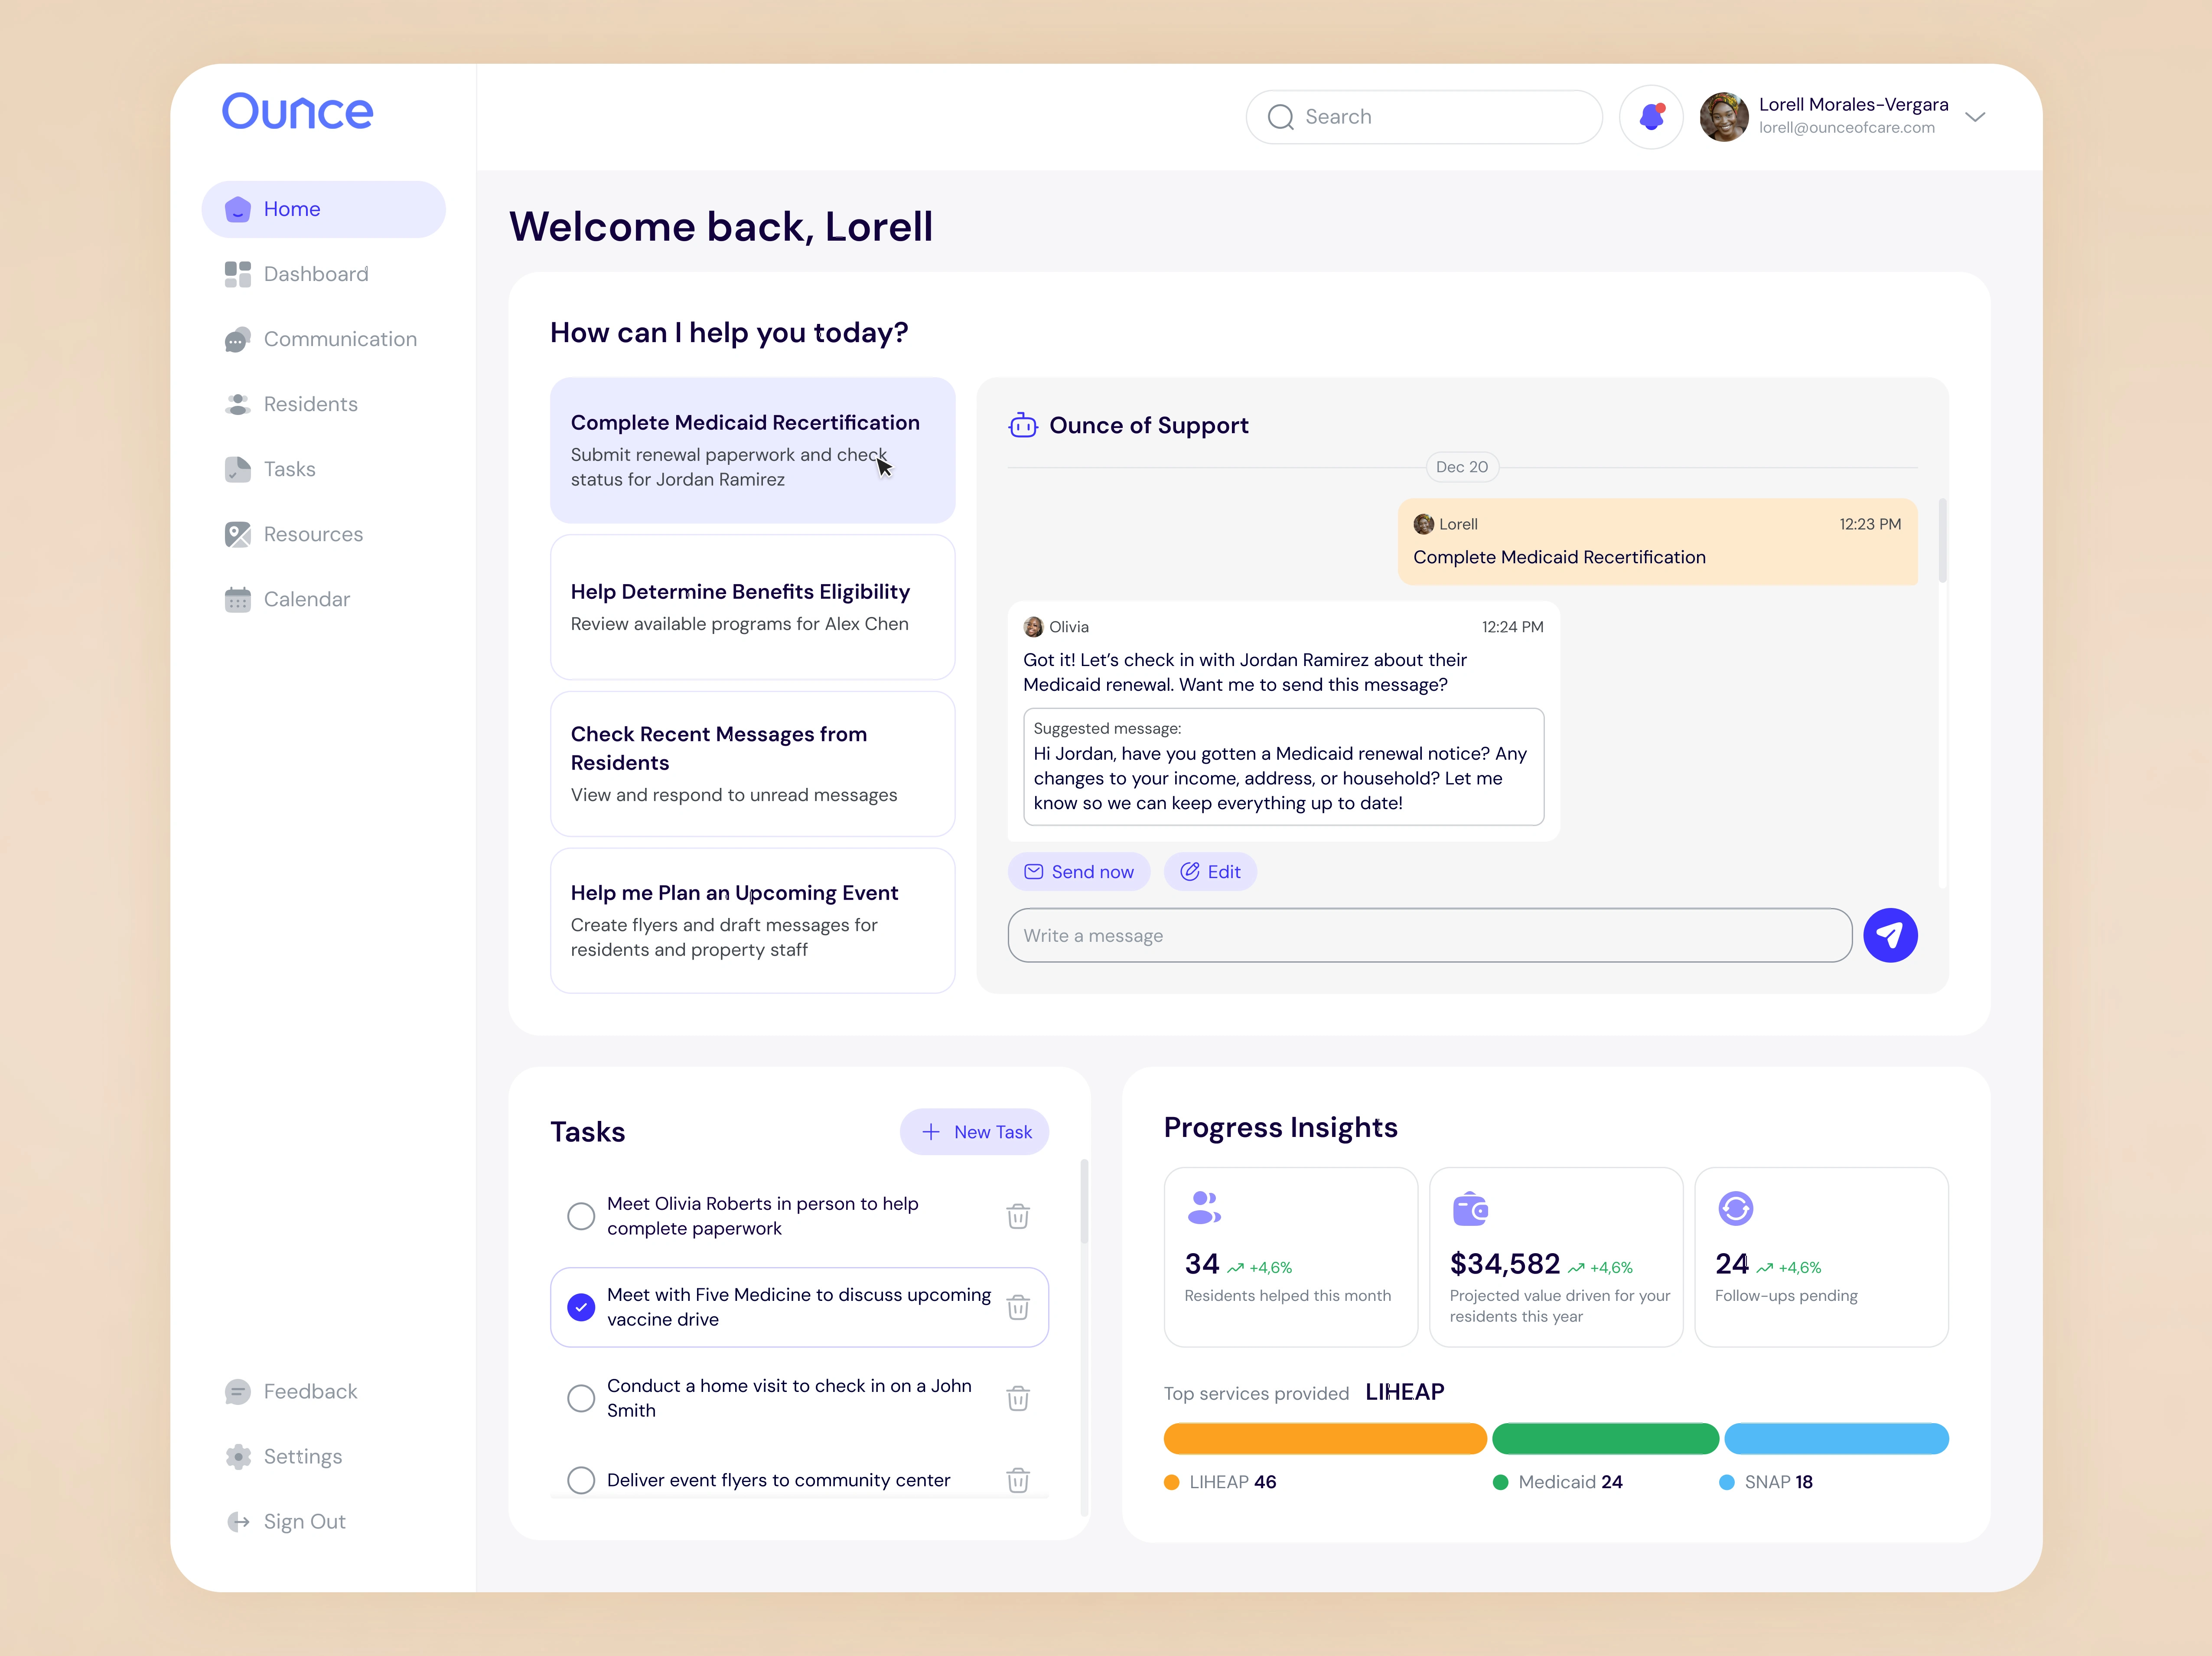Check the Deliver event flyers task

[581, 1480]
